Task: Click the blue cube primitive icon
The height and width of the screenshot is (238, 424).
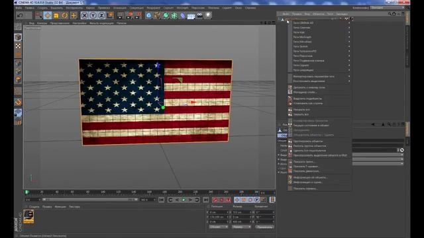Action: click(x=148, y=15)
